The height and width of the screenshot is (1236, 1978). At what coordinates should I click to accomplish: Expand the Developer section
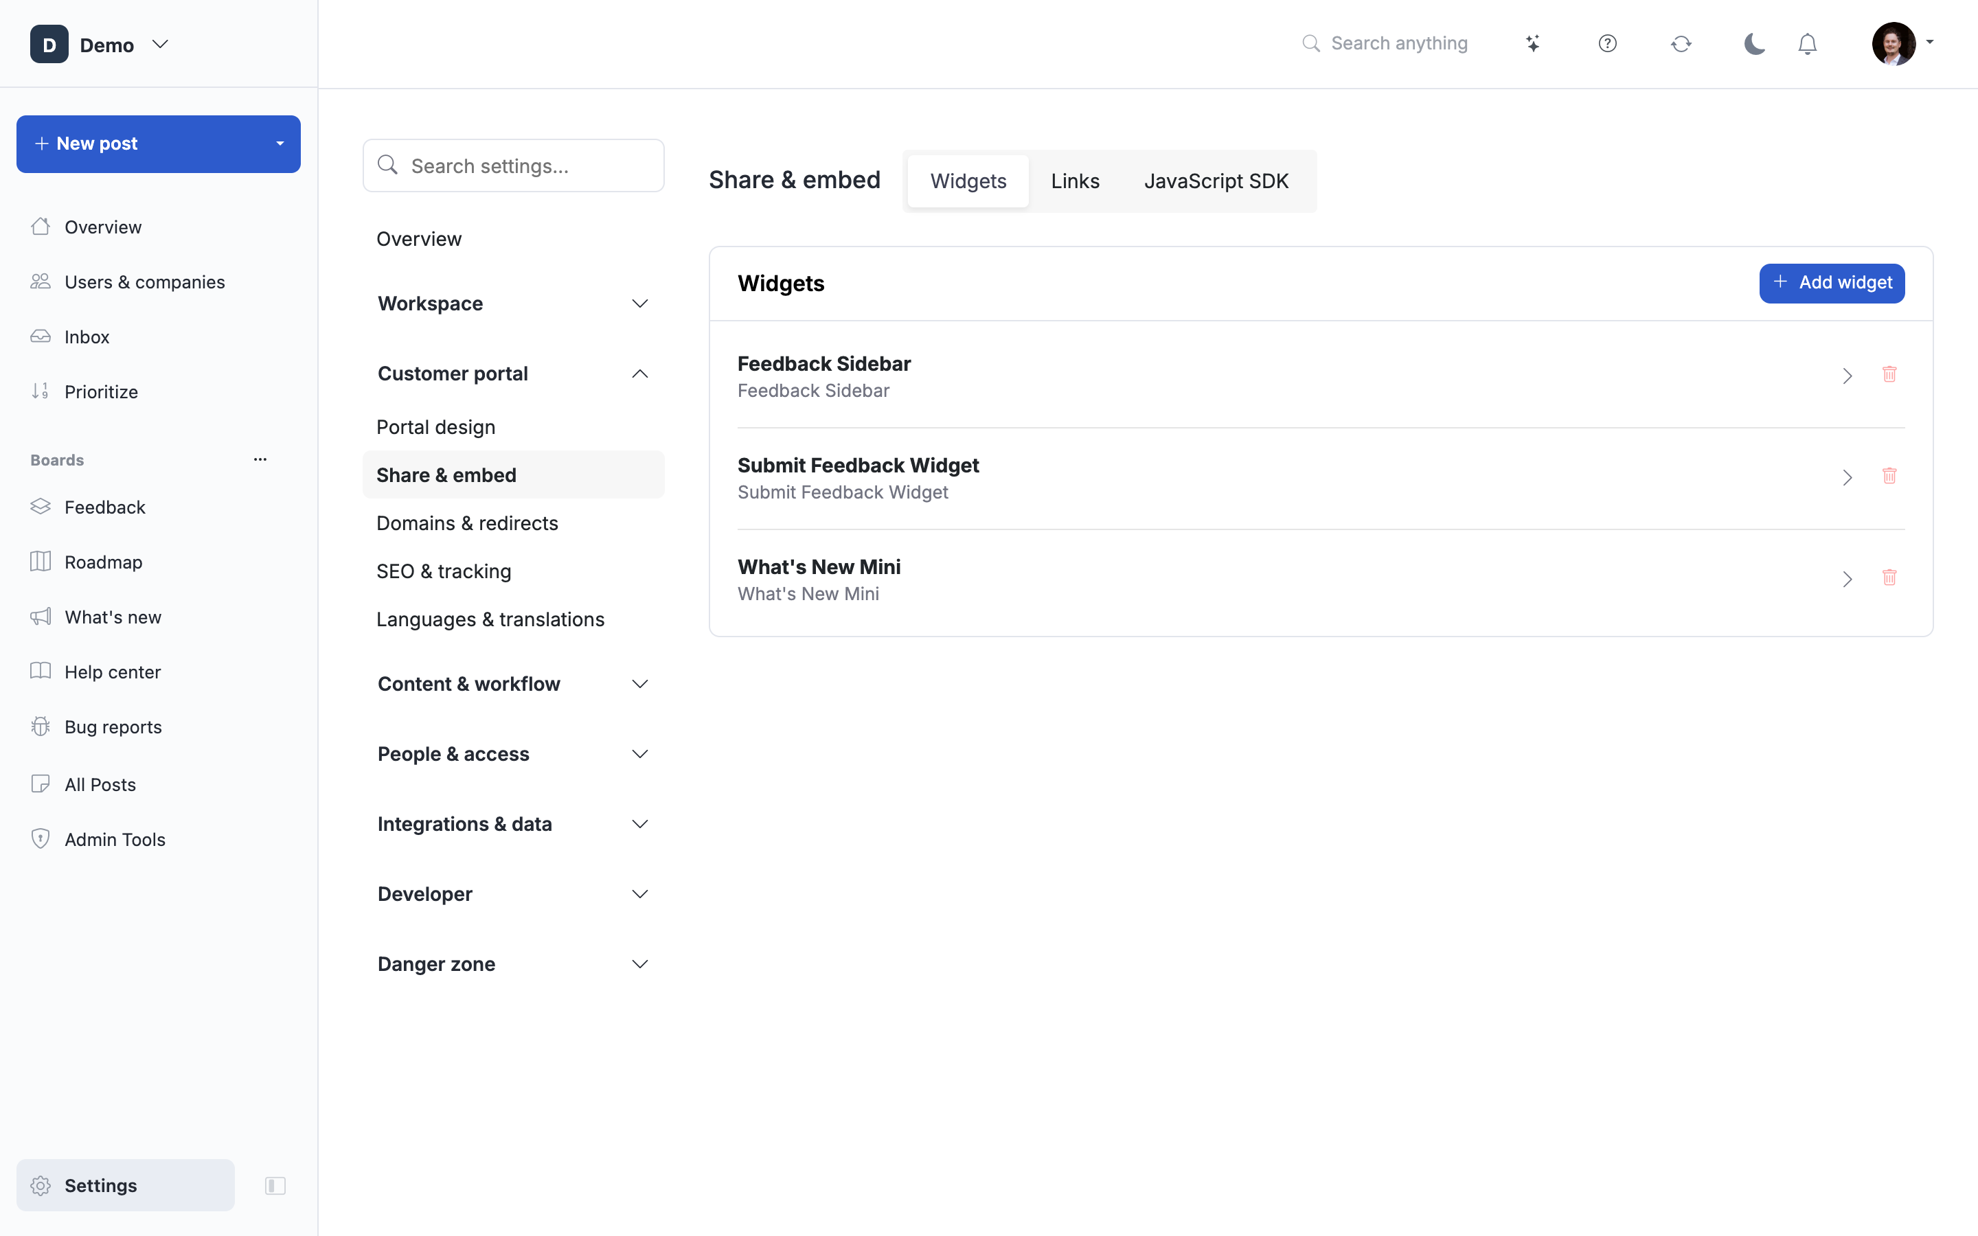pyautogui.click(x=513, y=893)
